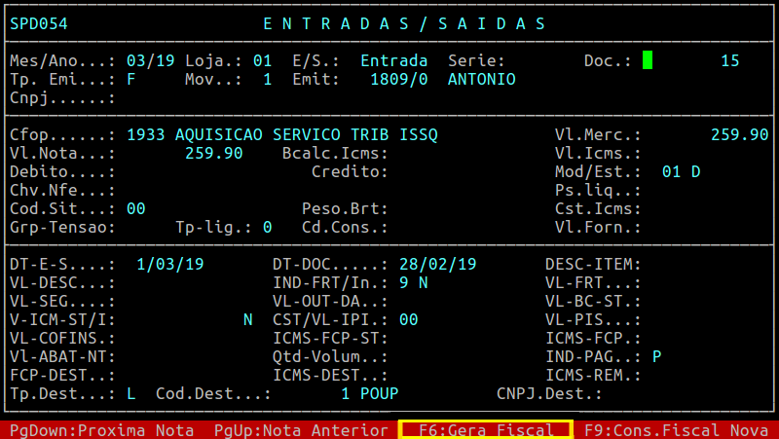Click the IND-FRT/In. value 9 N
The image size is (779, 439).
[413, 282]
